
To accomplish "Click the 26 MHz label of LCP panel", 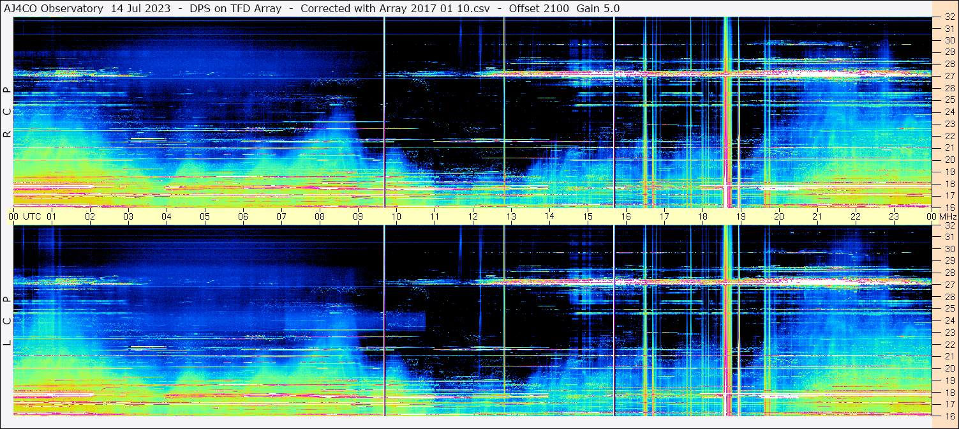I will point(949,297).
